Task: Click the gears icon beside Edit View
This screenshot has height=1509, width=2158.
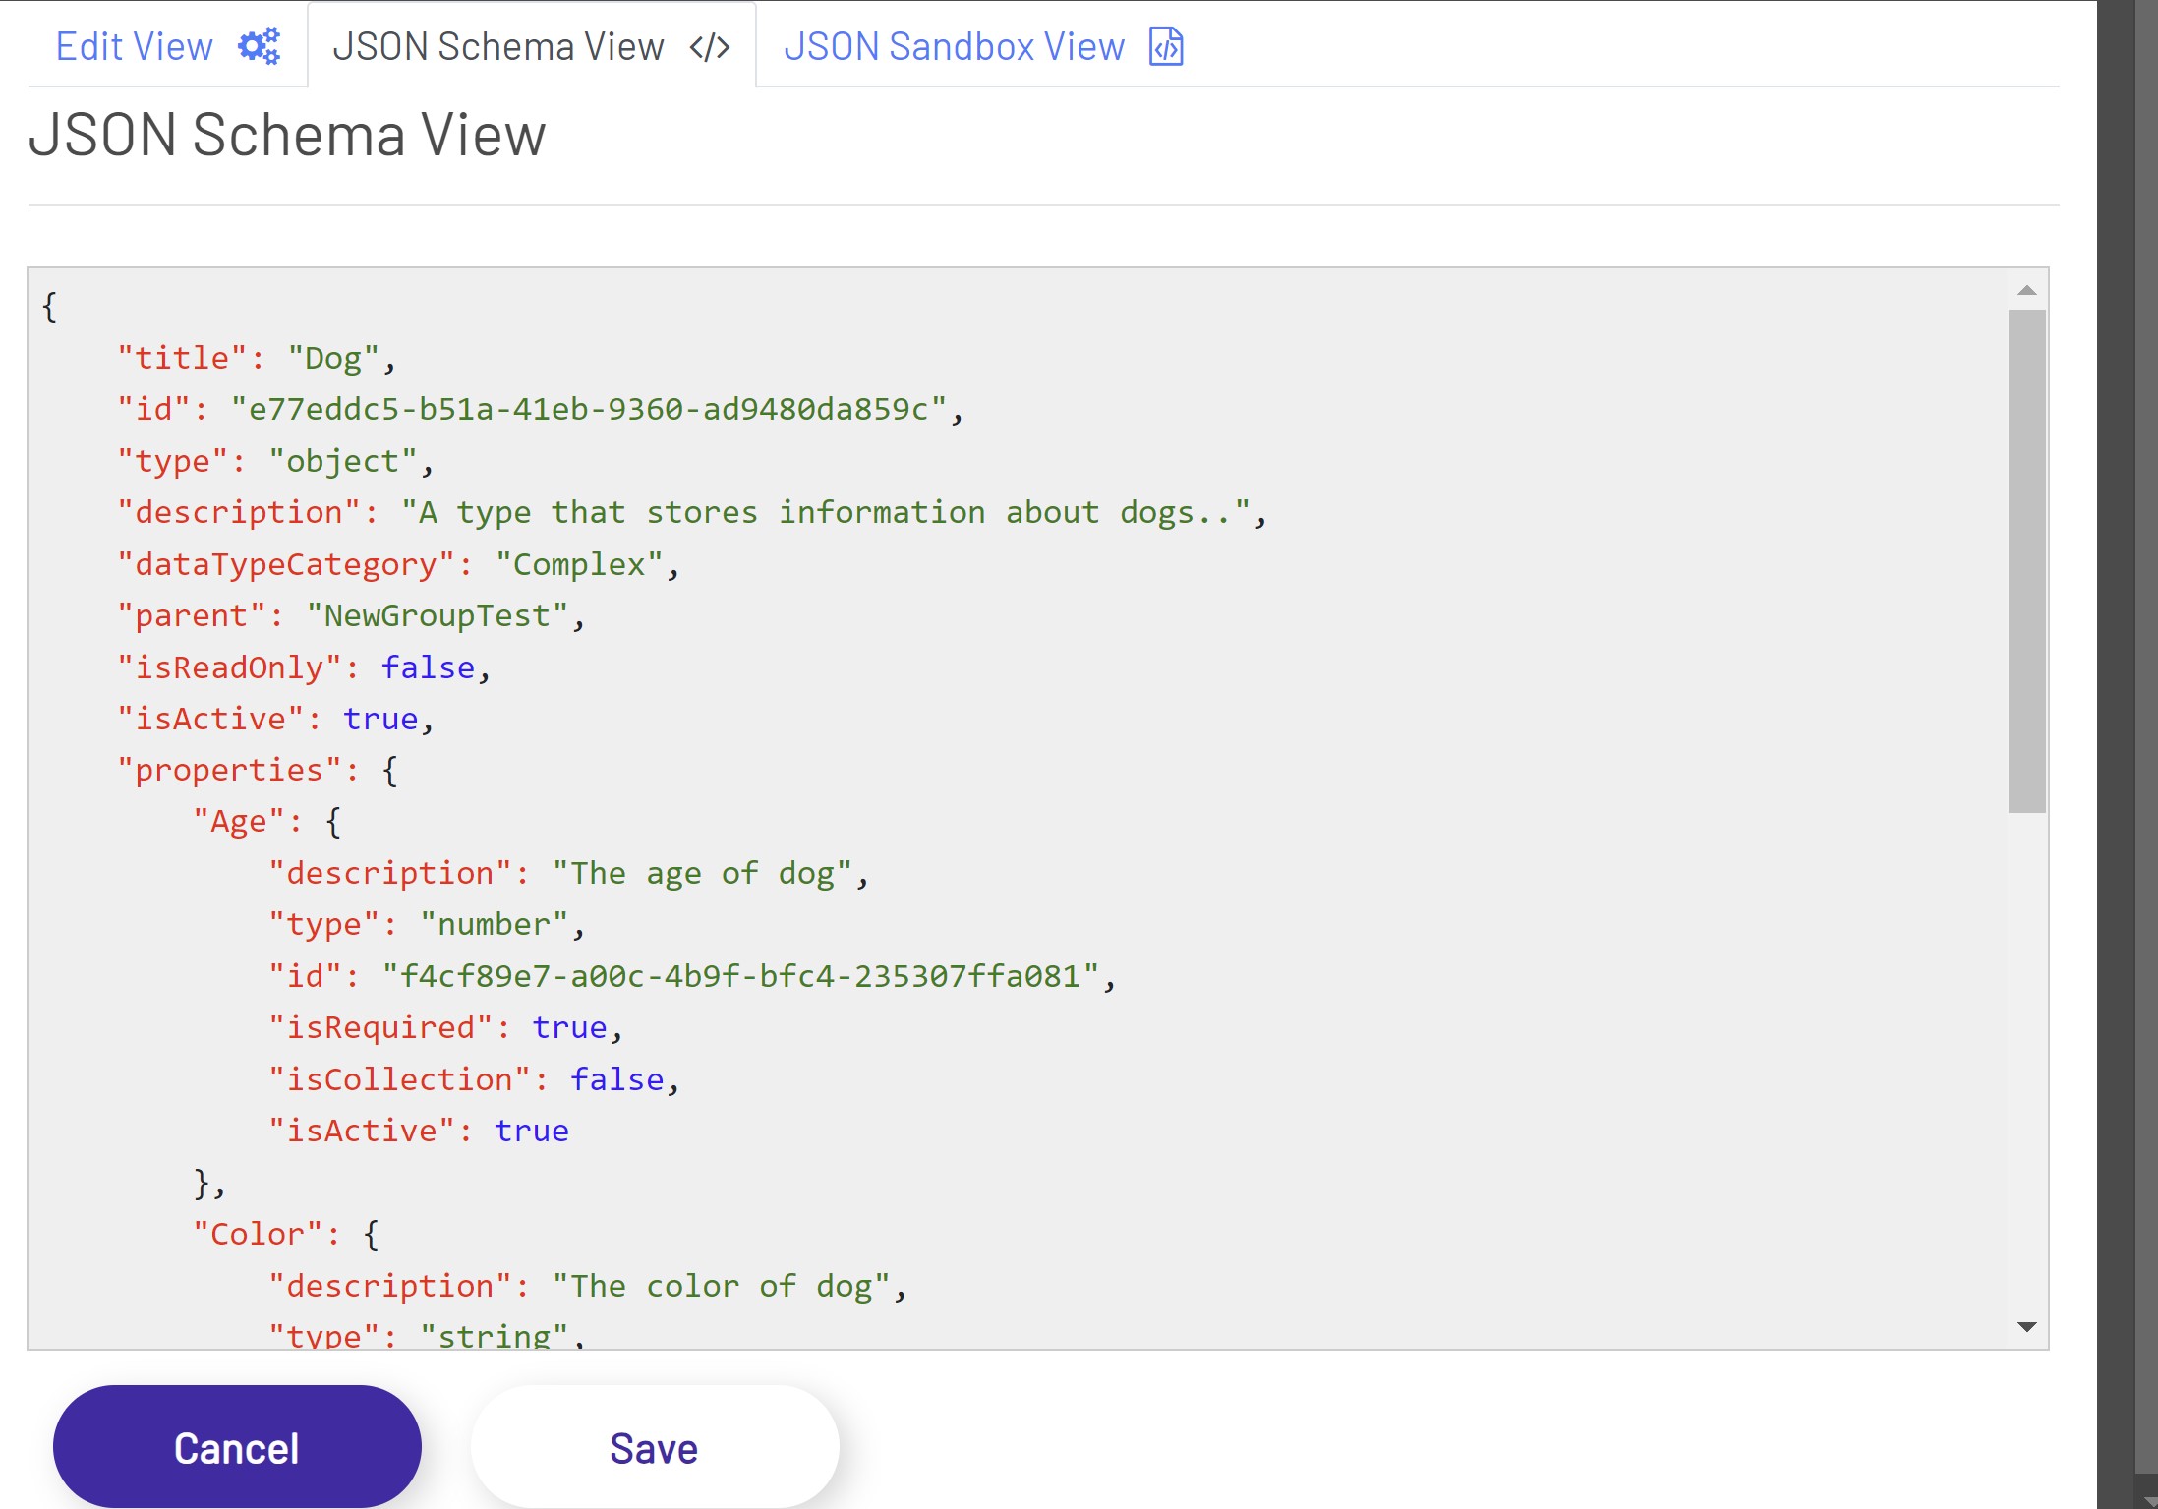Action: (x=260, y=46)
